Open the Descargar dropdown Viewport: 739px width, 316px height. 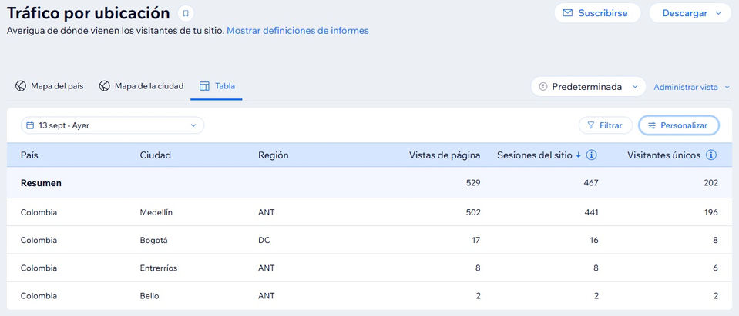[x=690, y=13]
